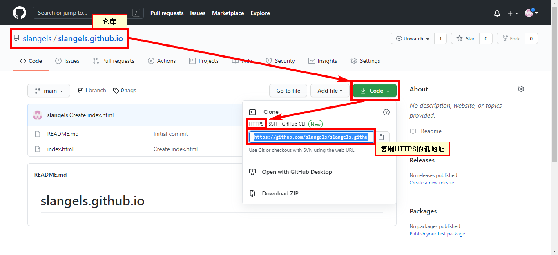Click the watchers count 1
Image resolution: width=558 pixels, height=255 pixels.
(440, 39)
